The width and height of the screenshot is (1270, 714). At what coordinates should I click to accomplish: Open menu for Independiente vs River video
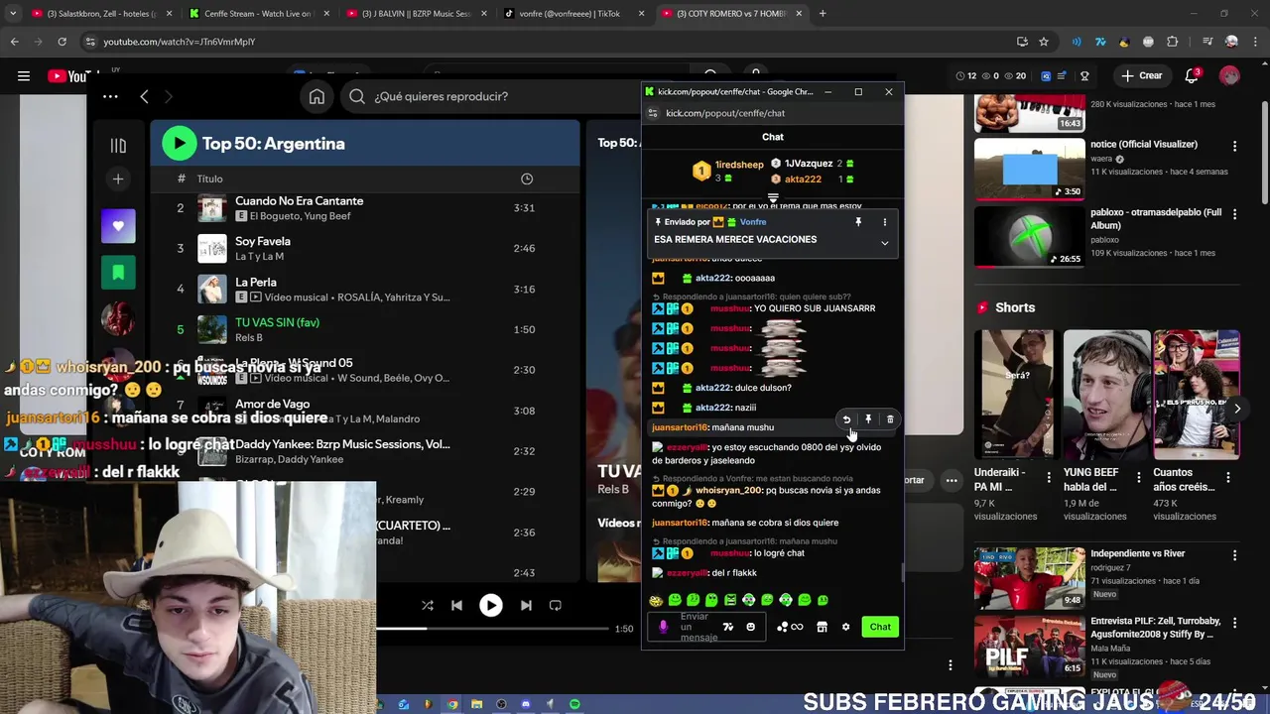1235,556
